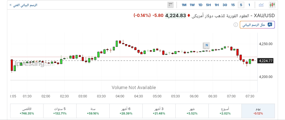Select the 1W timeframe
This screenshot has width=285, height=120.
(x=192, y=5)
